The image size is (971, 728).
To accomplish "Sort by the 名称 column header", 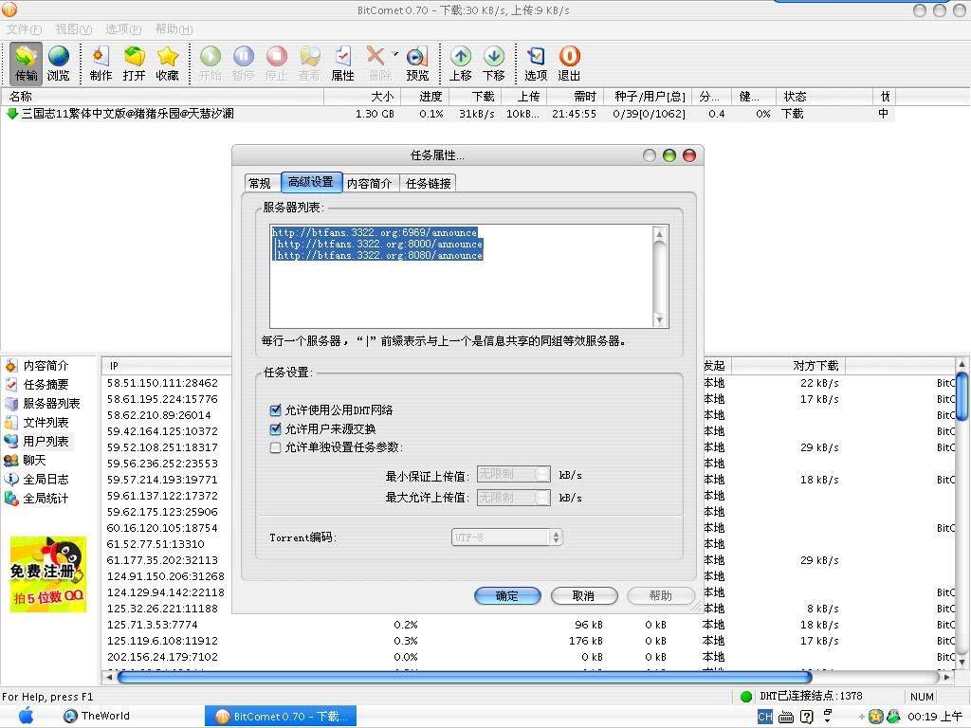I will pos(163,97).
